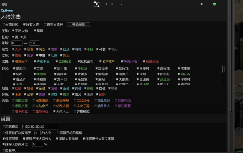Click the green status indicator dot

(x=215, y=4)
